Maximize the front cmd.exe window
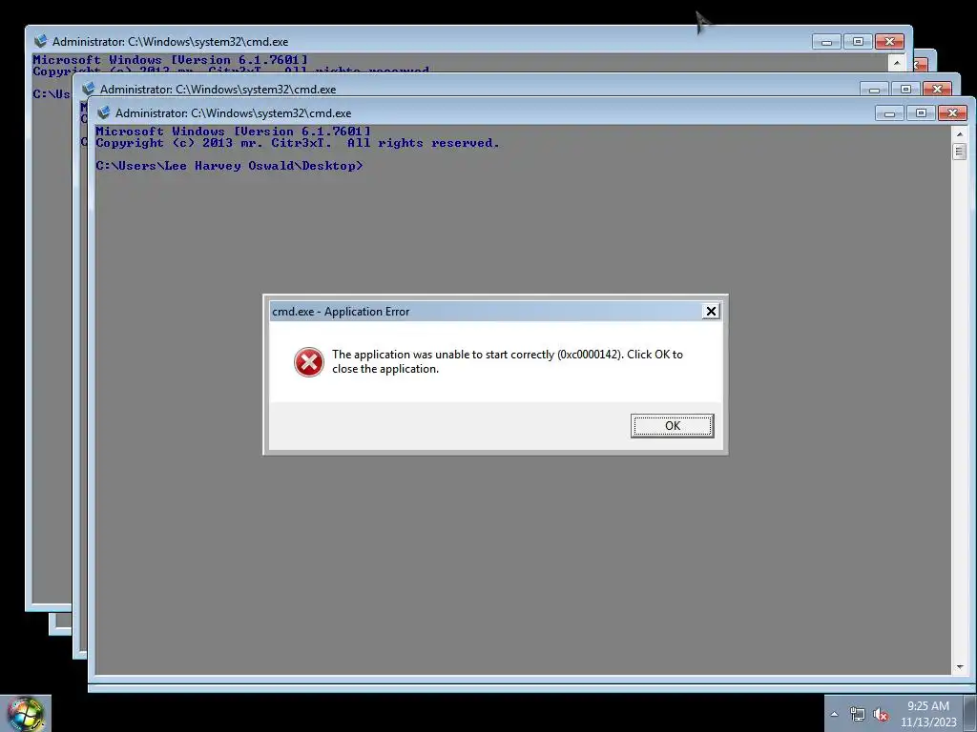This screenshot has width=977, height=732. [x=921, y=113]
